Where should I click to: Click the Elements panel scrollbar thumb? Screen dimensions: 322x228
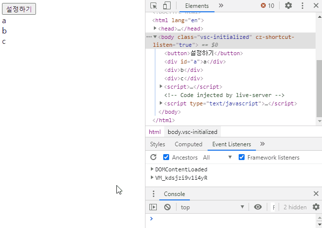coord(319,89)
